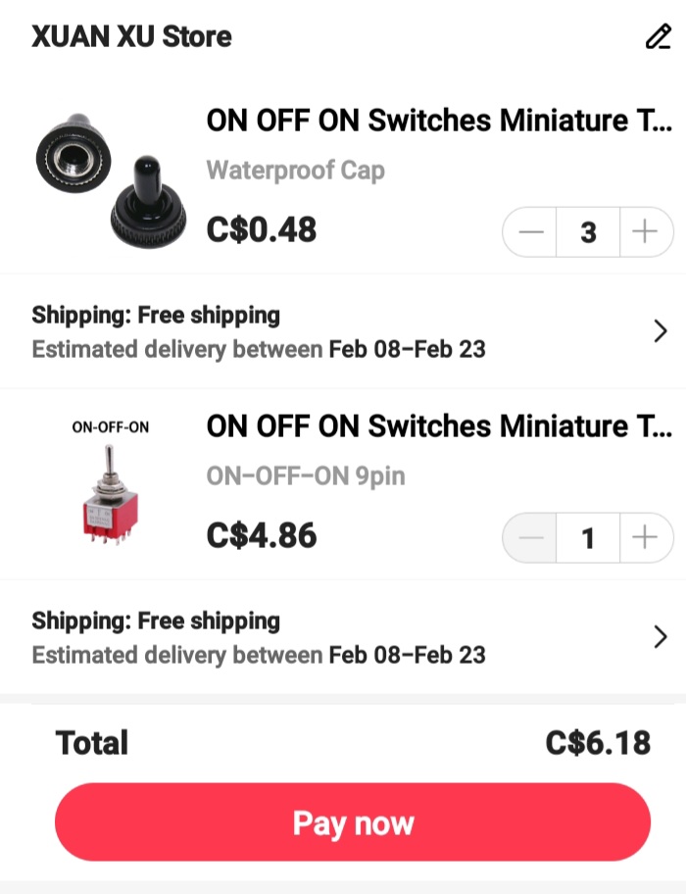Click the disabled minus on 9pin switch

529,537
